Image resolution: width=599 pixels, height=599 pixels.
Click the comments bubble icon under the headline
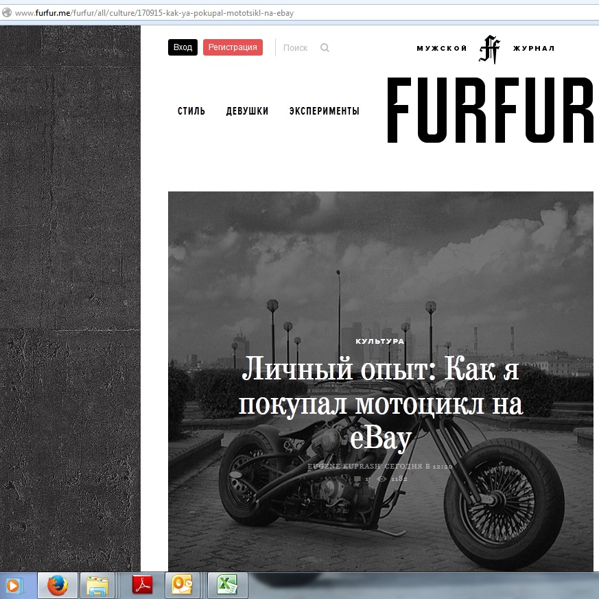[358, 479]
